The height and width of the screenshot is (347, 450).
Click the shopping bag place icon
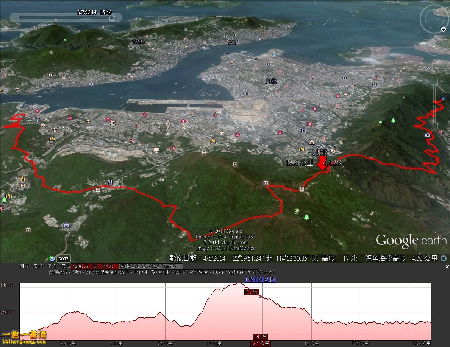click(66, 225)
